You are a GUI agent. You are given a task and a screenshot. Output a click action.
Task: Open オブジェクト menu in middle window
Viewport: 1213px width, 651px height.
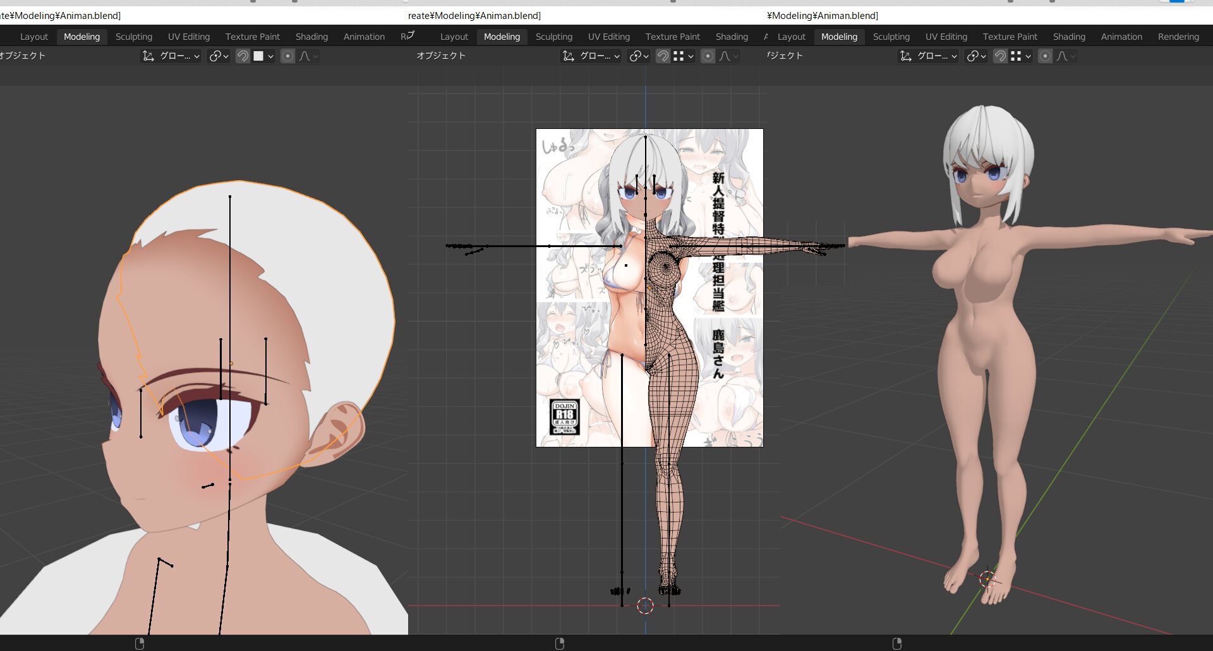tap(441, 56)
